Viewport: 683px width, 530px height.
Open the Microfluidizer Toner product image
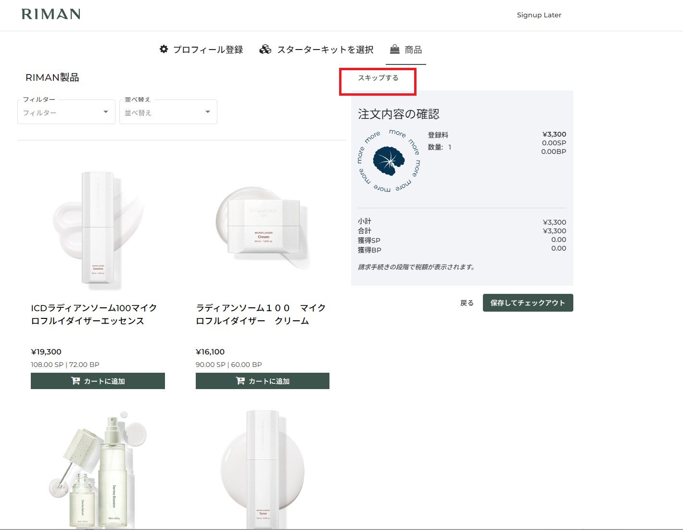point(263,469)
